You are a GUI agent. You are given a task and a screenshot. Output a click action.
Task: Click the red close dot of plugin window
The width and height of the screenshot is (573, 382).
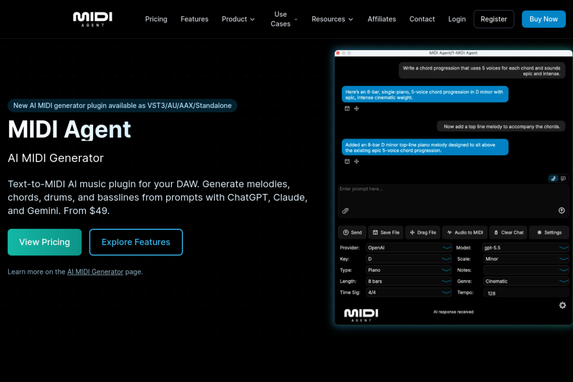[338, 53]
